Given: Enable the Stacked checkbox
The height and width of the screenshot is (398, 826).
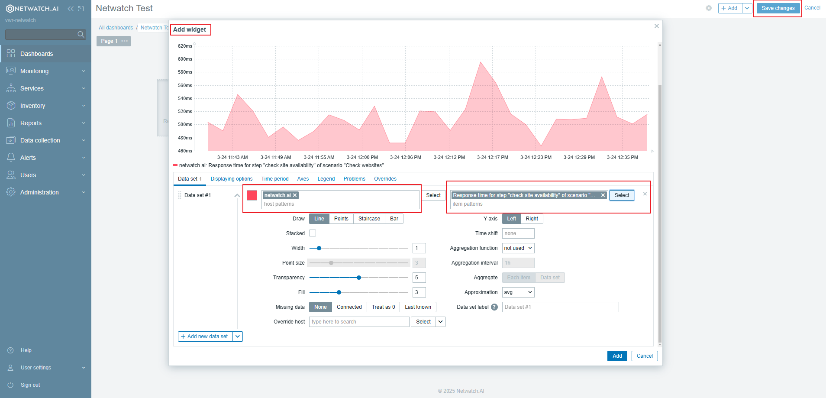Looking at the screenshot, I should coord(313,233).
